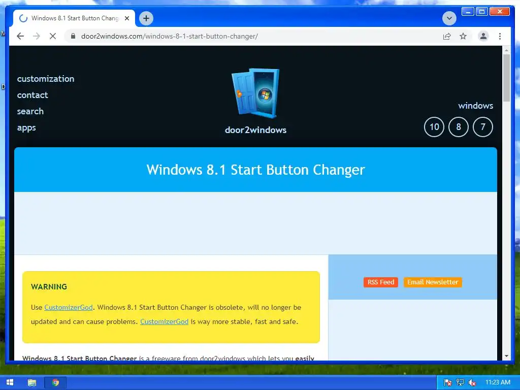Click the 'windows' label above version circles
This screenshot has height=390, width=520.
coord(475,106)
